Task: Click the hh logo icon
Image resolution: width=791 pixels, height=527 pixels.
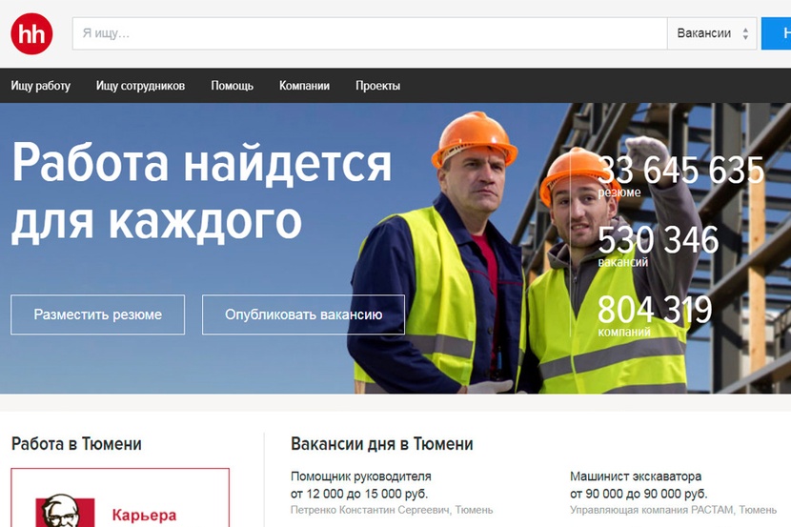Action: point(31,33)
